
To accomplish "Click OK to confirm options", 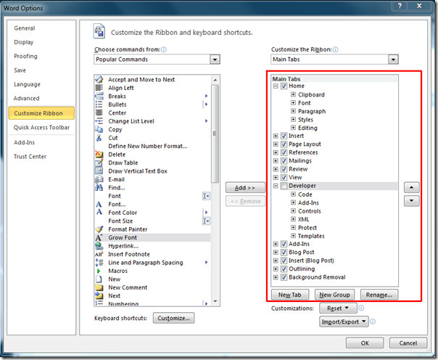I will pos(365,343).
